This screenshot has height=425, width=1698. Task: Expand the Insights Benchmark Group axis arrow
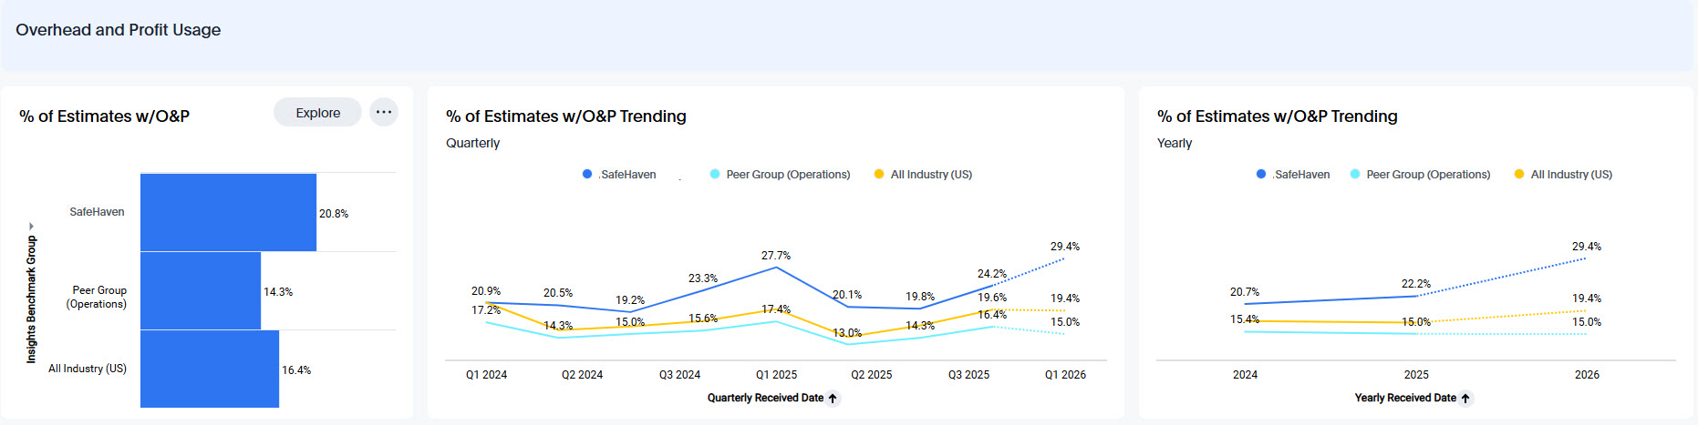pyautogui.click(x=31, y=227)
